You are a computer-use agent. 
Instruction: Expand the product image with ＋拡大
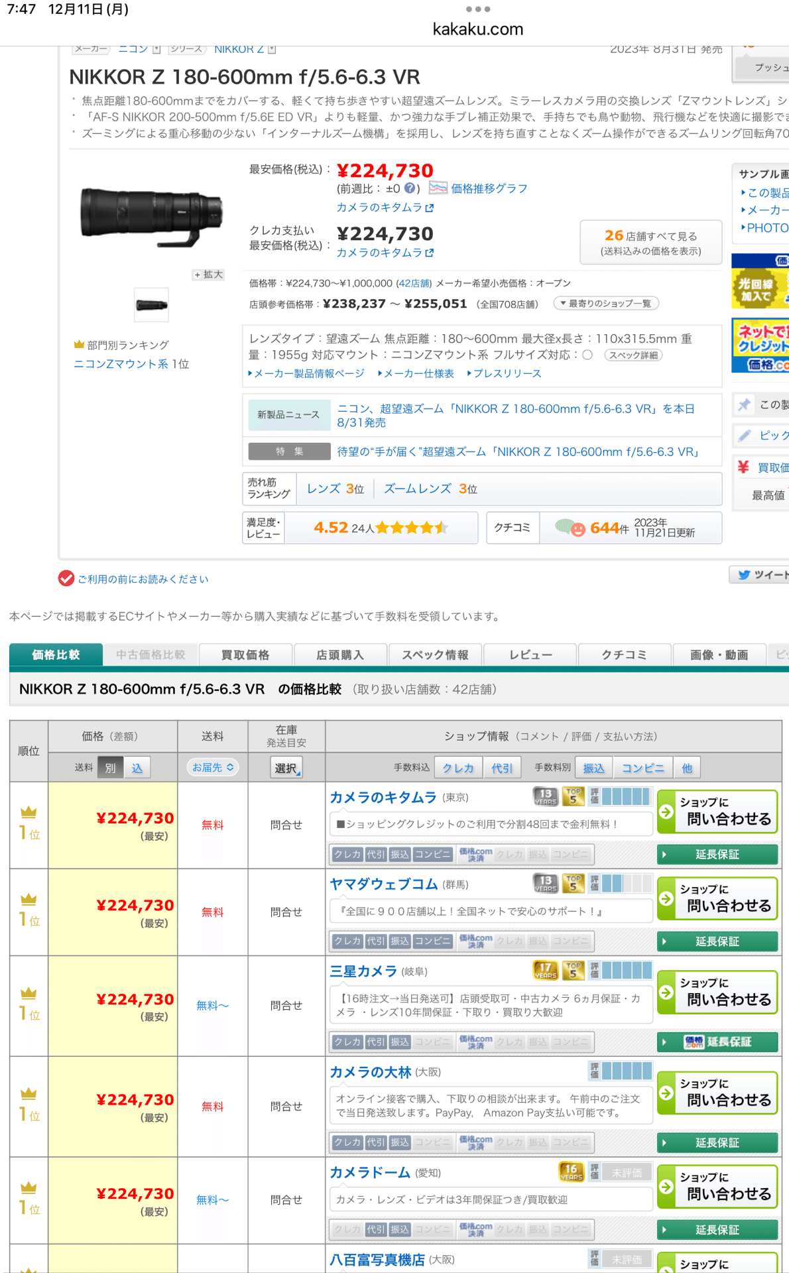(x=208, y=274)
